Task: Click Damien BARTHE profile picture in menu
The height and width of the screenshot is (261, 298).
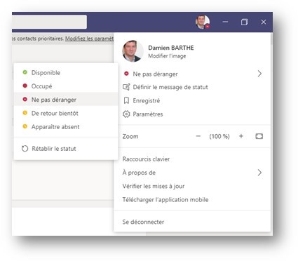Action: coord(133,51)
